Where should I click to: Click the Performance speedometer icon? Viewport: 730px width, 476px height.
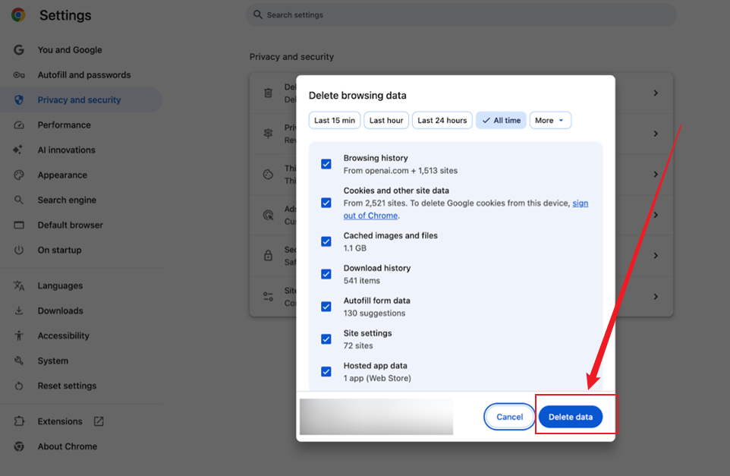tap(19, 125)
